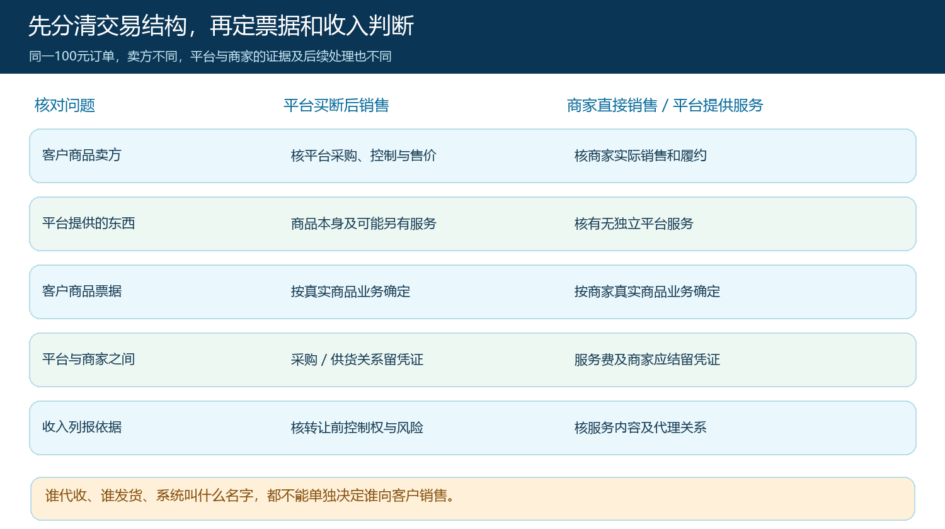Select the cell 商品本身及可能另有服务
Image resolution: width=945 pixels, height=529 pixels.
tap(364, 224)
